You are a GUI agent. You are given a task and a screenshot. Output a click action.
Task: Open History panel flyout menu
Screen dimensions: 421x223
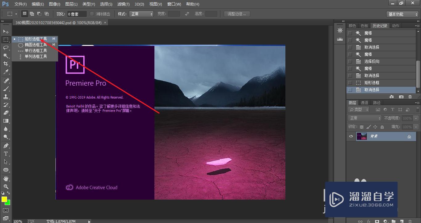(418, 26)
